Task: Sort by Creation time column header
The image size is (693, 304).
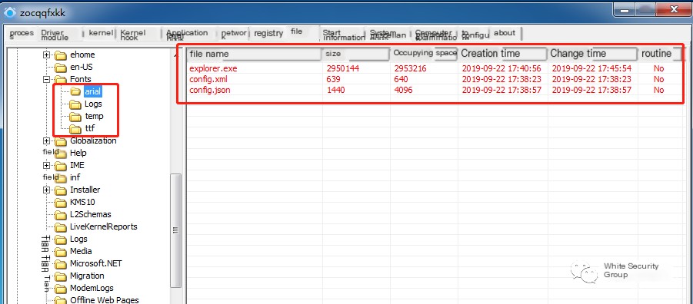Action: (x=503, y=54)
